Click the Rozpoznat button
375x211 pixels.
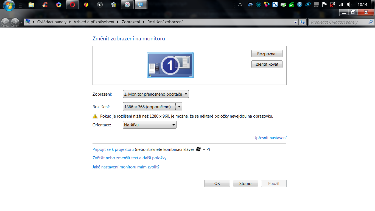(x=267, y=54)
